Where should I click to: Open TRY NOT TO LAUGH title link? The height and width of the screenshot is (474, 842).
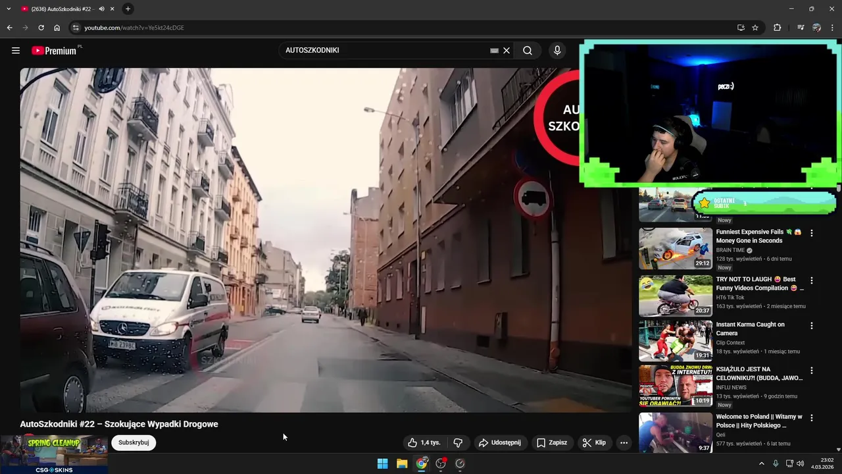tap(760, 284)
